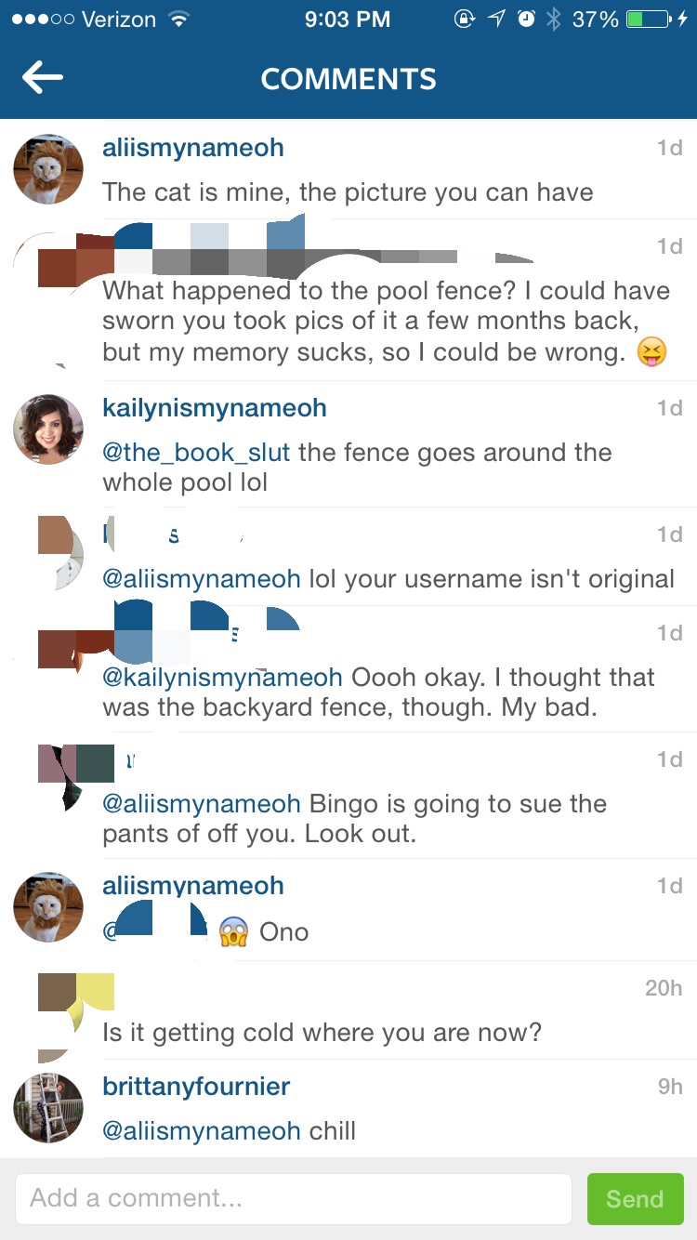697x1240 pixels.
Task: Open the brittanyfournier username link
Action: (196, 1087)
